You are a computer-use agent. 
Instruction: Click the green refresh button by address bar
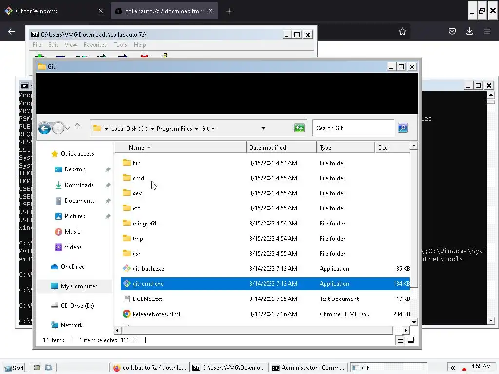[x=299, y=128]
